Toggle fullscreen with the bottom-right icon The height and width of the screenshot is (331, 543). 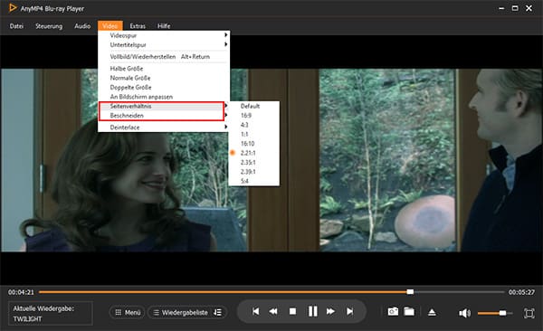529,313
